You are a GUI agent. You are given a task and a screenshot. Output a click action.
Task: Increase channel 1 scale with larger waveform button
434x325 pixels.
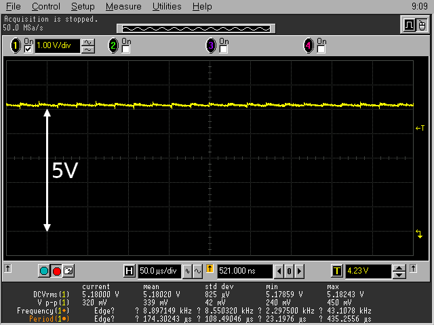pos(88,42)
